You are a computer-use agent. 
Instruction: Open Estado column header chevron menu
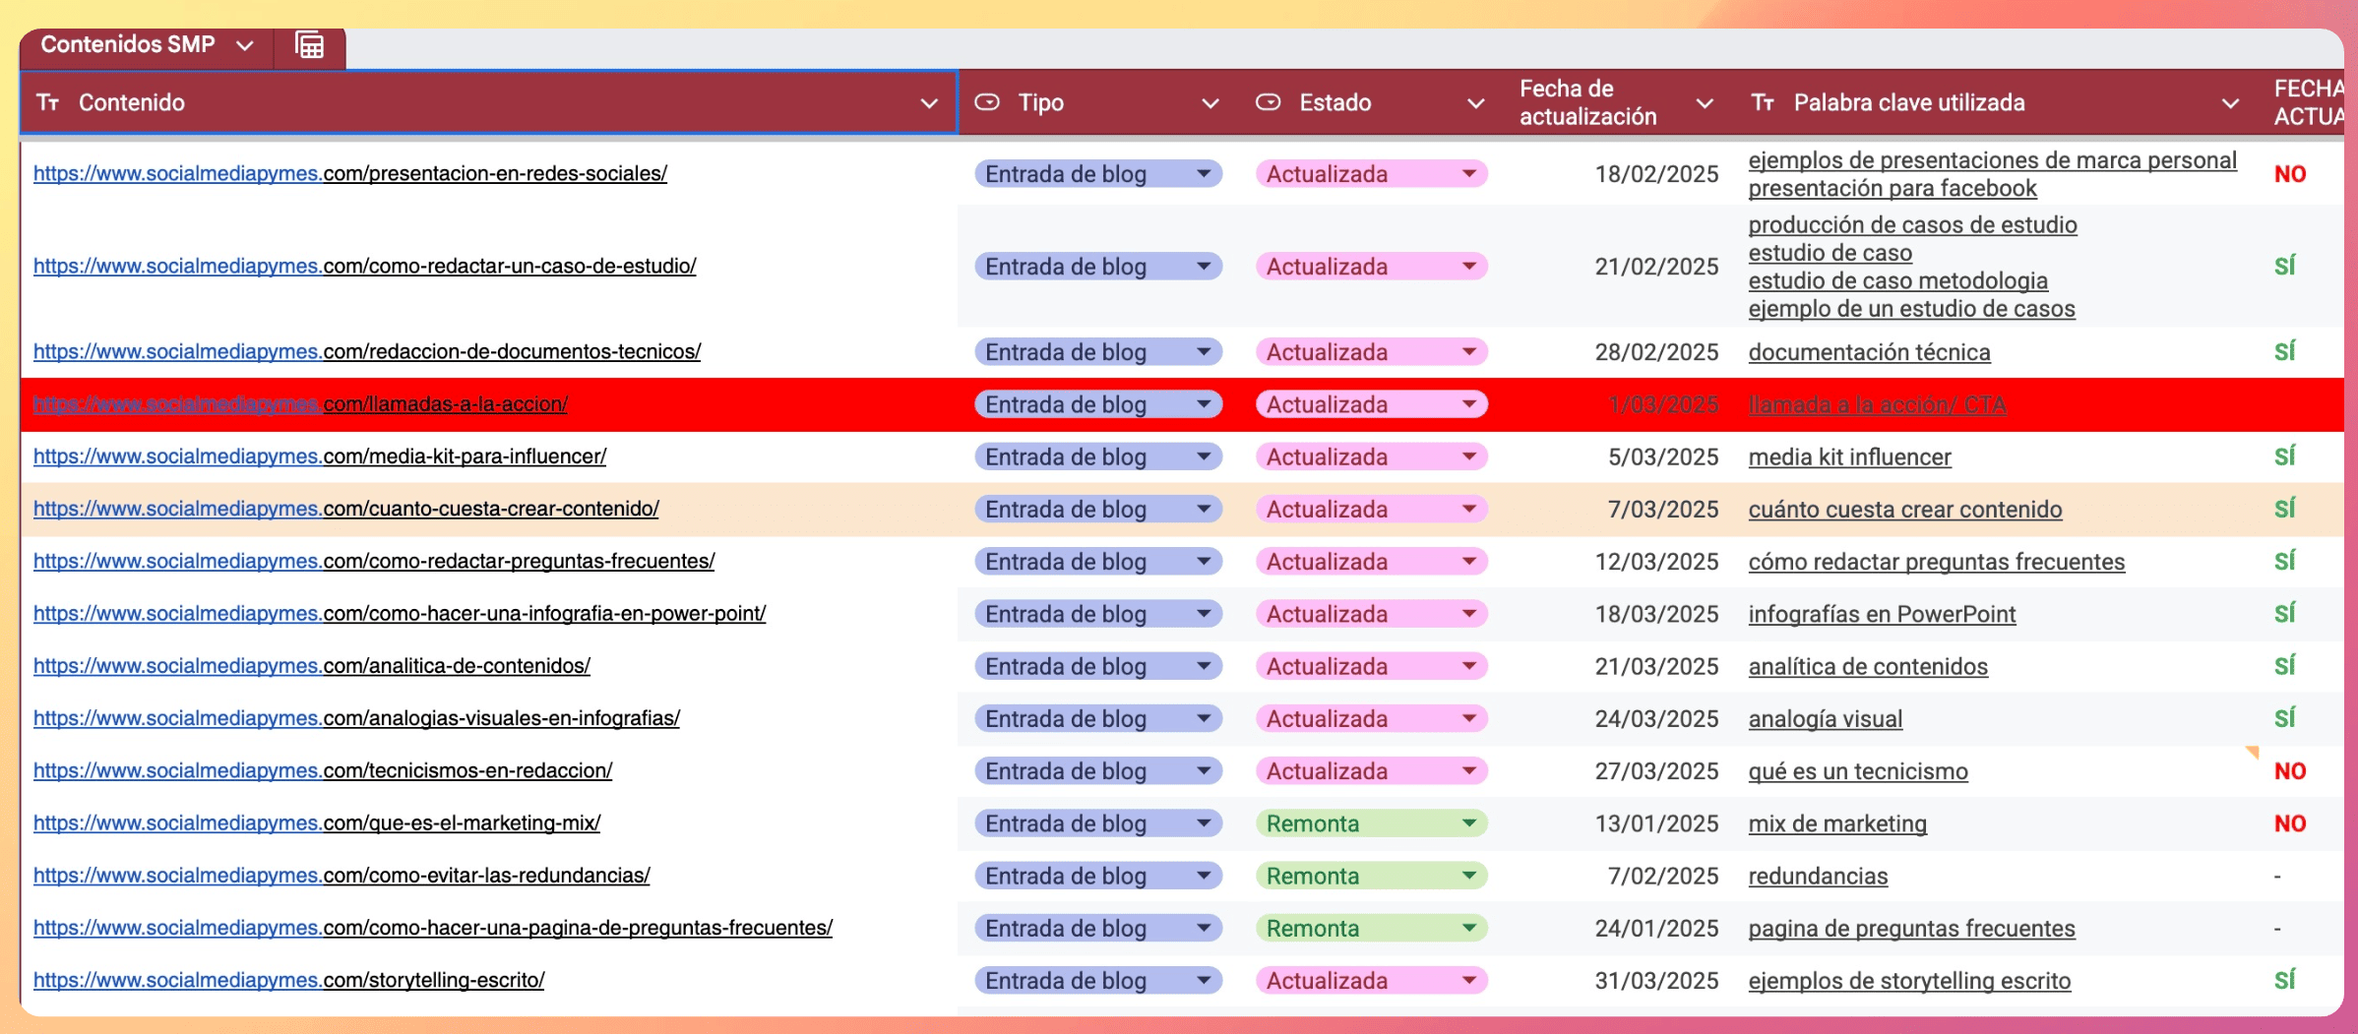click(x=1475, y=103)
